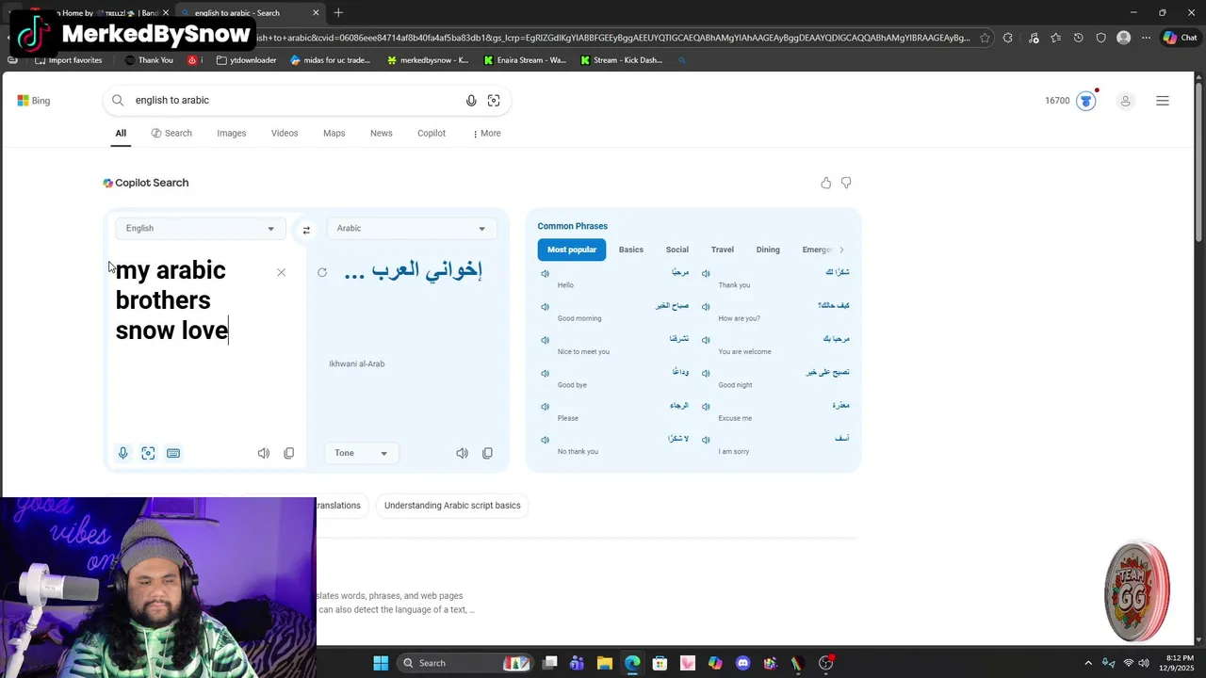
Task: Open Discord from the taskbar
Action: [742, 663]
